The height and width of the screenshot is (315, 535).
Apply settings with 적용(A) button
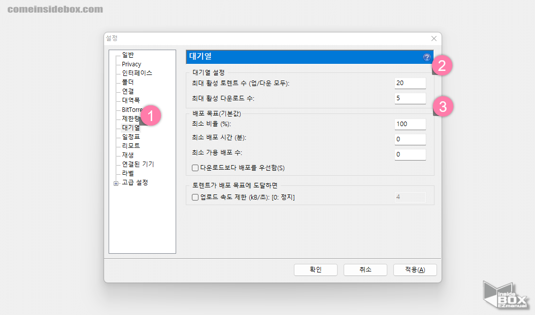point(415,270)
